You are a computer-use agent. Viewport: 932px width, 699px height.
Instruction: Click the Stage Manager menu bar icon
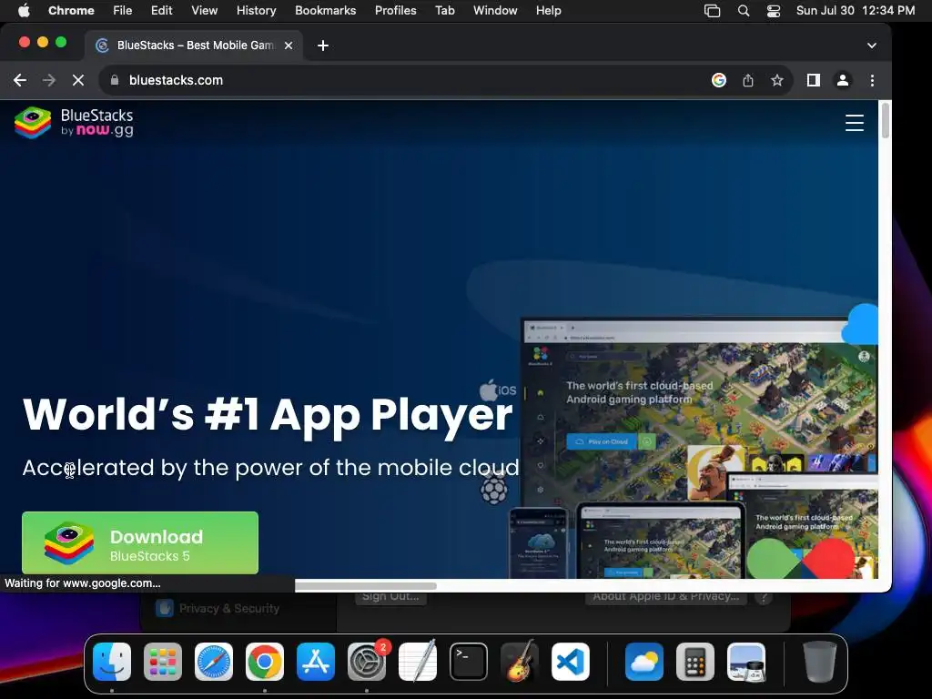coord(712,11)
